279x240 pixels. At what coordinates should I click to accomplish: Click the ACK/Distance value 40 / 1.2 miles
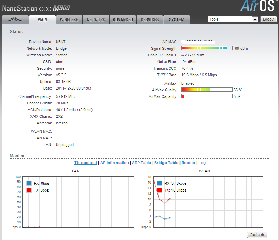[74, 110]
